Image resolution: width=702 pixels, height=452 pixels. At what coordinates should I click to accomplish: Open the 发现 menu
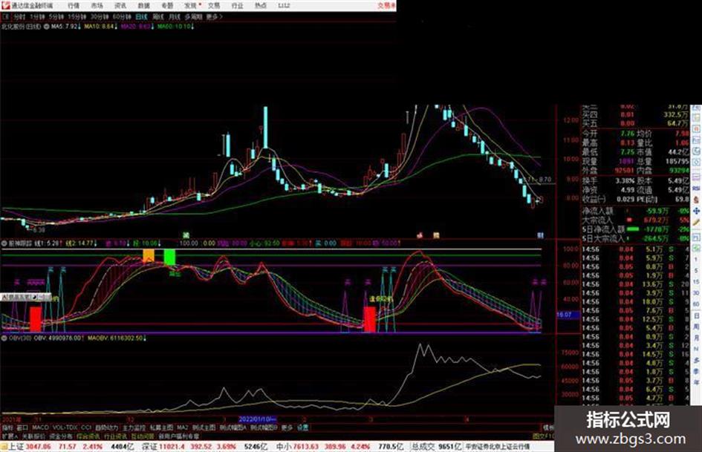click(191, 6)
